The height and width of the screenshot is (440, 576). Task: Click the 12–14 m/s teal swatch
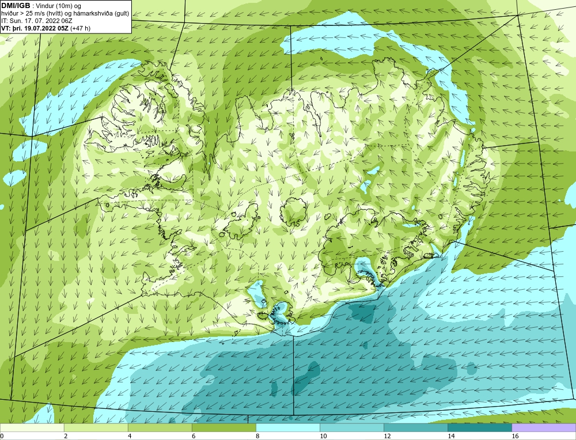[415, 427]
